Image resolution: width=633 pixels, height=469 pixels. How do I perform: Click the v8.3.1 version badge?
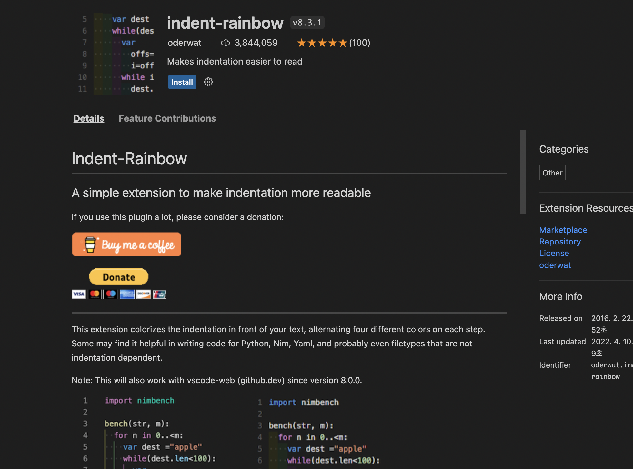pyautogui.click(x=307, y=23)
